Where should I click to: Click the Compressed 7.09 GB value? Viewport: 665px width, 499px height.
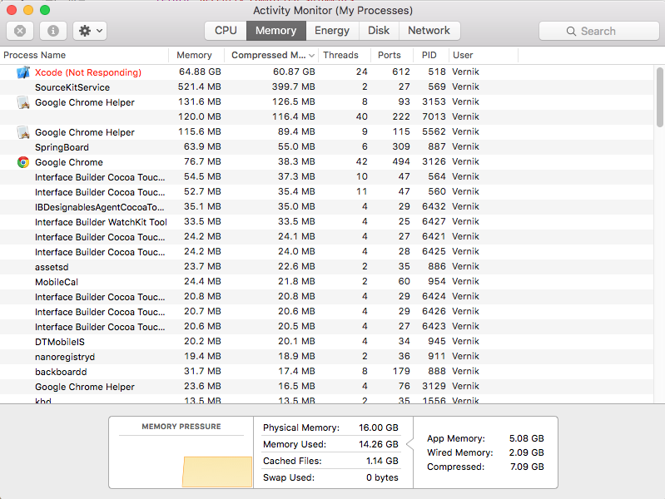(527, 467)
